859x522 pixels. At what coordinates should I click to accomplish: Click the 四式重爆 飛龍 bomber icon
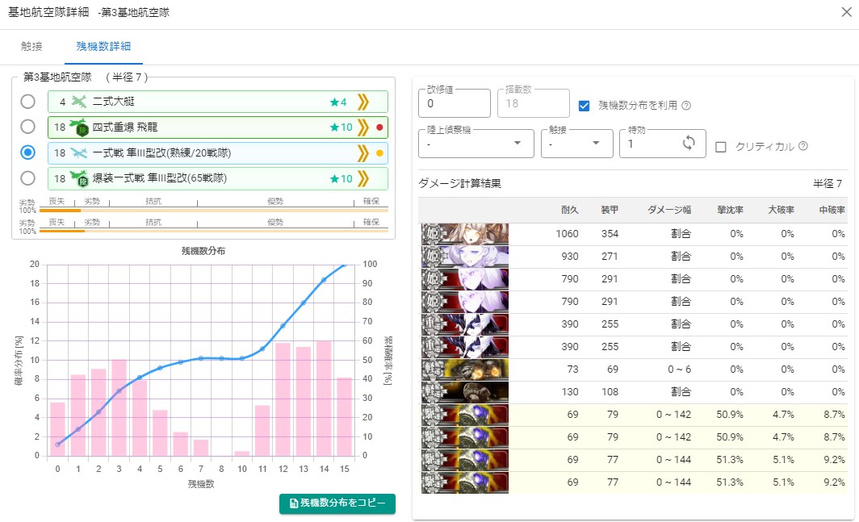pyautogui.click(x=78, y=127)
